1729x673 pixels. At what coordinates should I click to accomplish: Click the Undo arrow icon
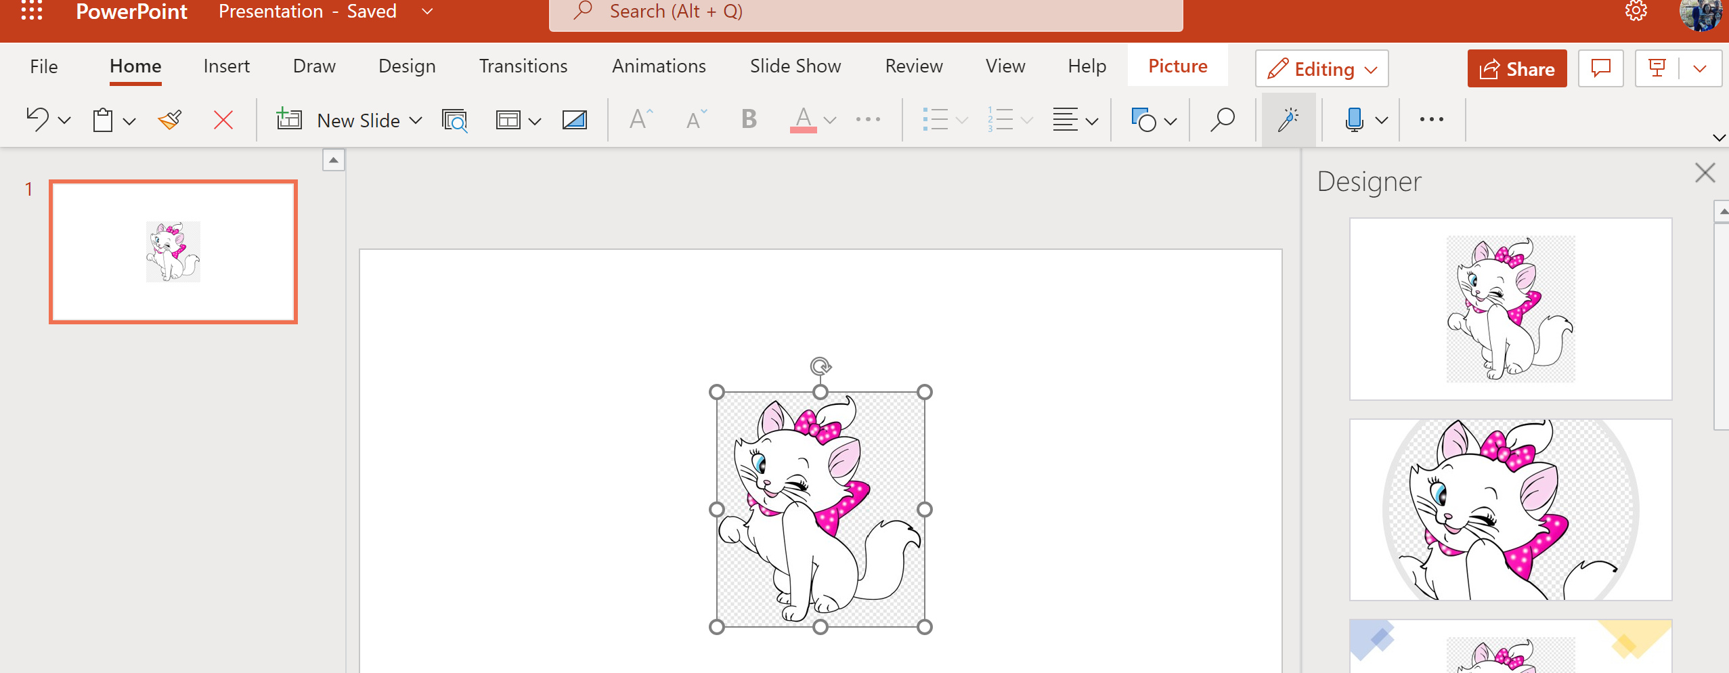[37, 120]
